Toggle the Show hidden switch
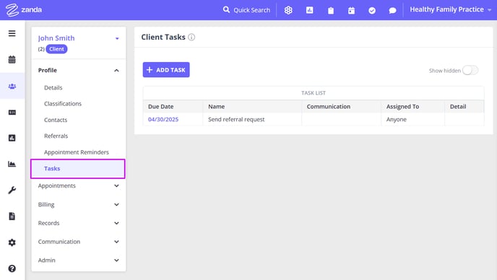Image resolution: width=497 pixels, height=280 pixels. click(470, 70)
